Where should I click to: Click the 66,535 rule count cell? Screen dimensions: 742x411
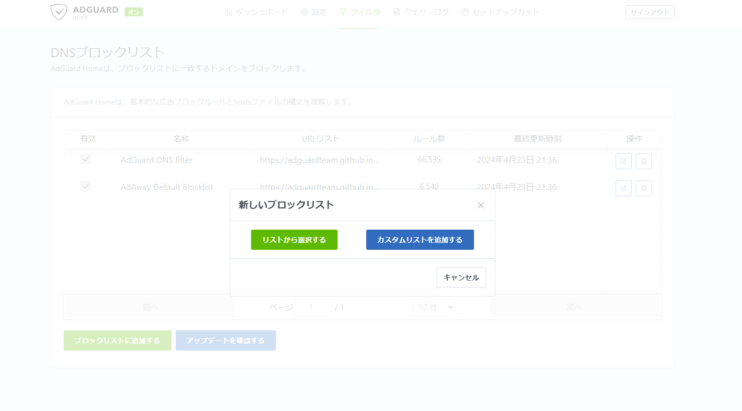click(429, 160)
